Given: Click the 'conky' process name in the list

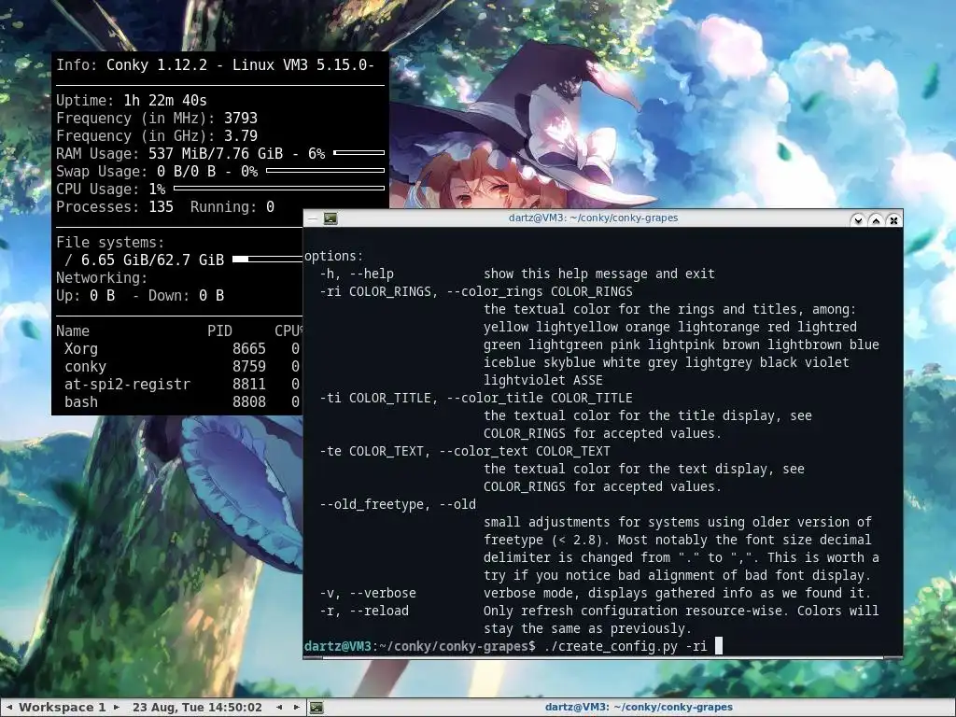Looking at the screenshot, I should tap(85, 366).
